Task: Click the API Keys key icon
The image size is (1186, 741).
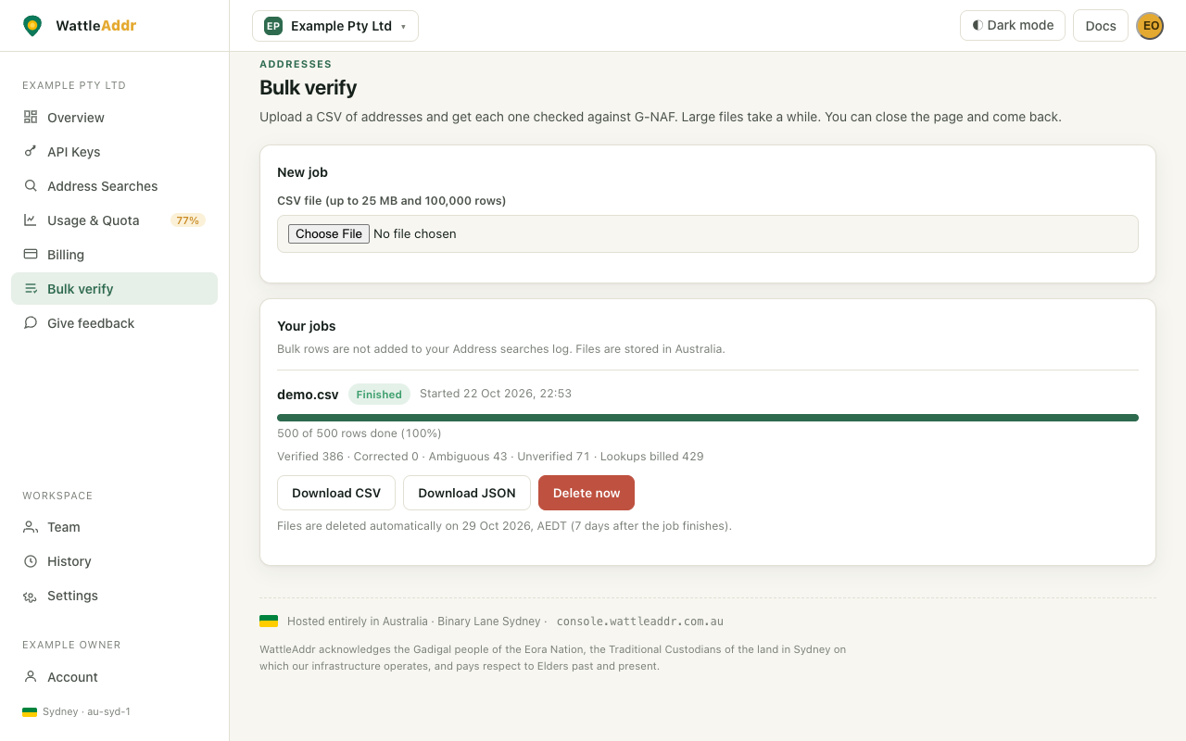Action: pos(31,151)
